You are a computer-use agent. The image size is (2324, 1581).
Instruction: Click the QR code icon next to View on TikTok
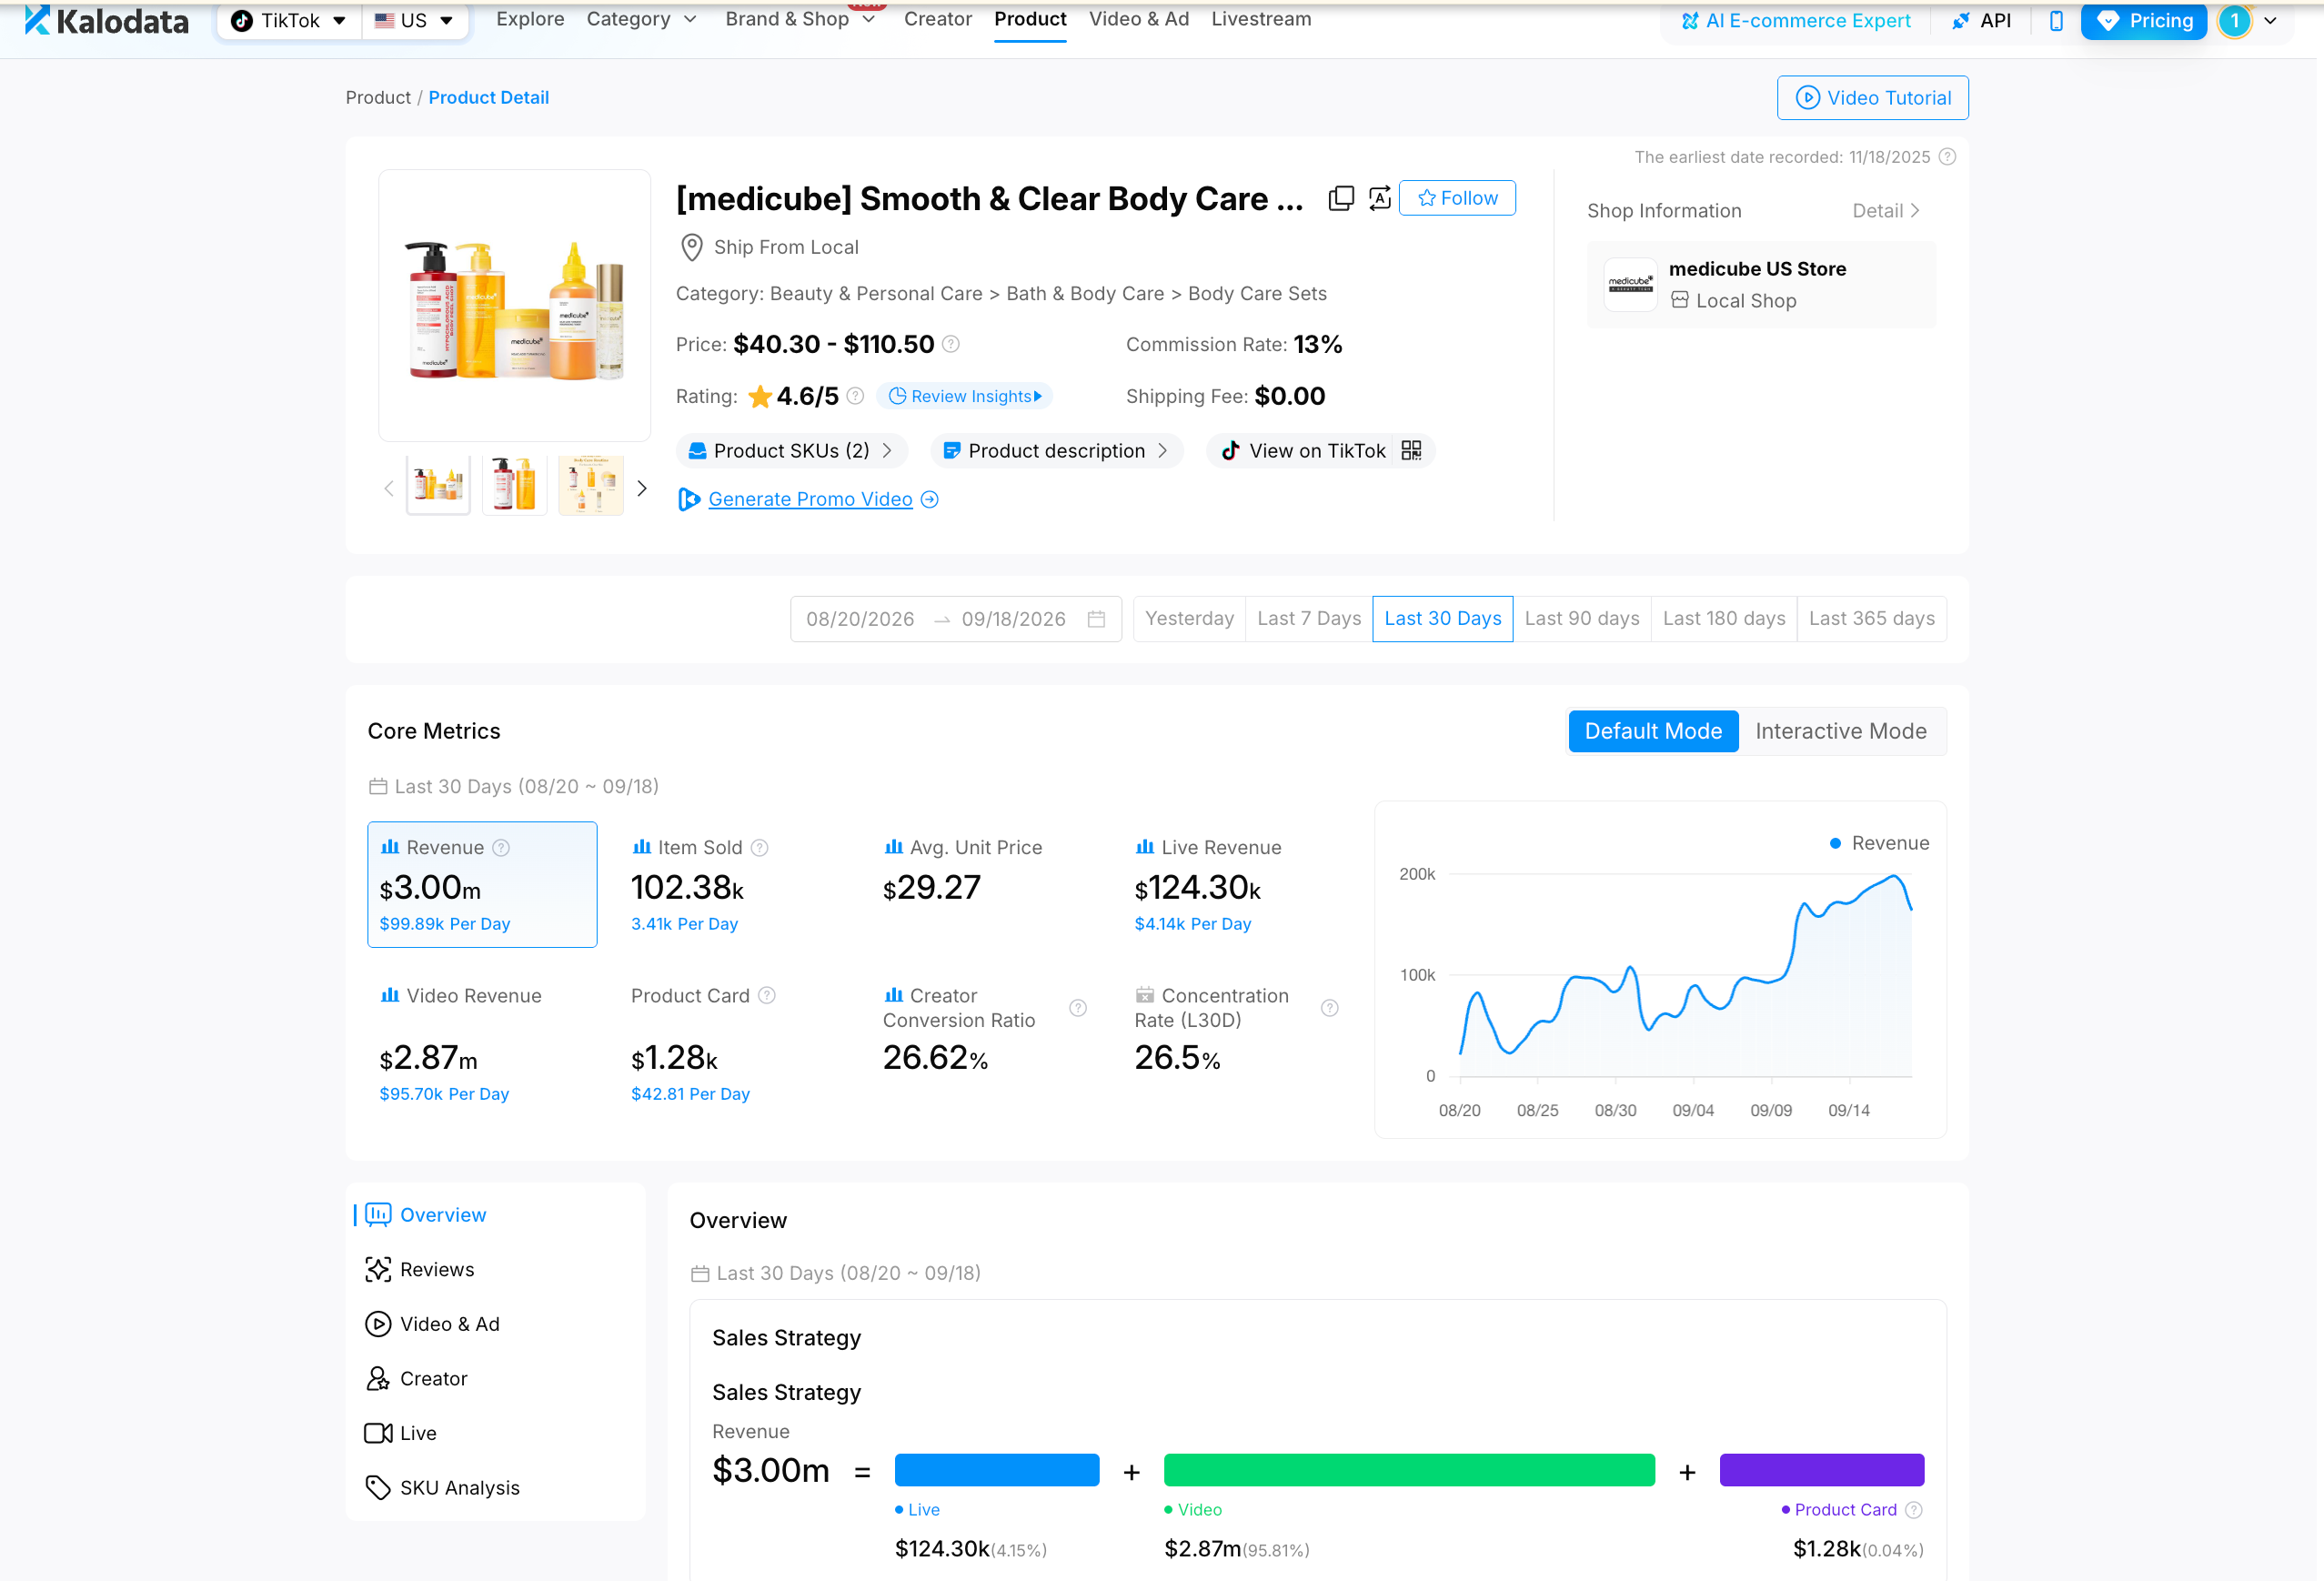[1411, 451]
